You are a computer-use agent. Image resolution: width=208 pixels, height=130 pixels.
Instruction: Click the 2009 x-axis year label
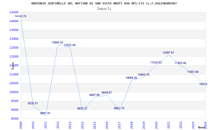pos(21,125)
